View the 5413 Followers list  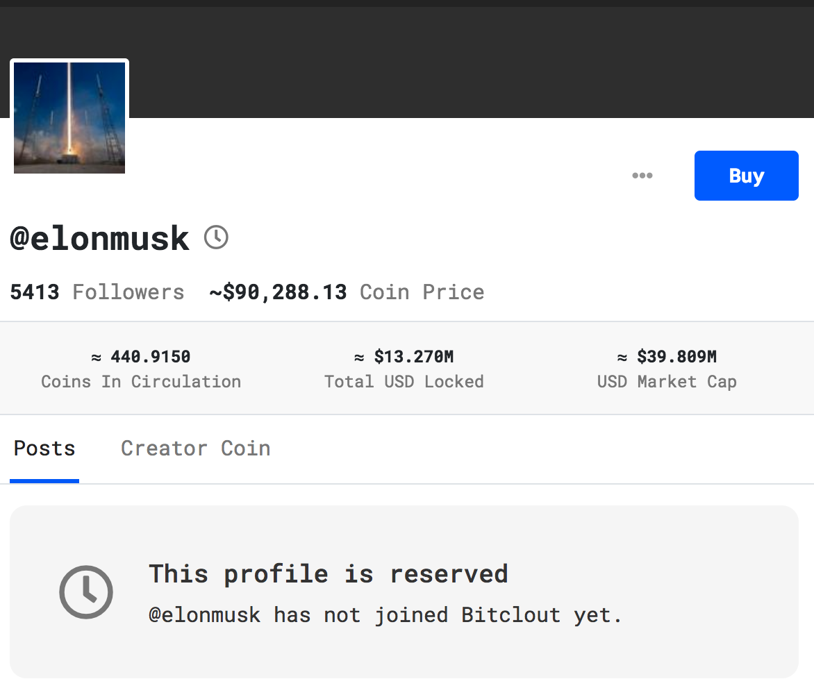click(x=97, y=292)
